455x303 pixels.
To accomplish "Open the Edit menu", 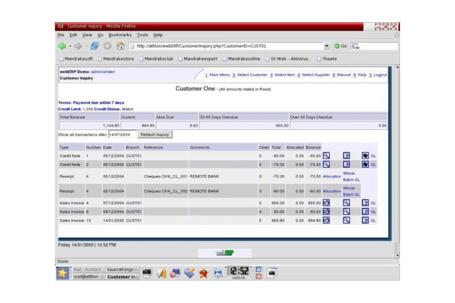I will 73,35.
